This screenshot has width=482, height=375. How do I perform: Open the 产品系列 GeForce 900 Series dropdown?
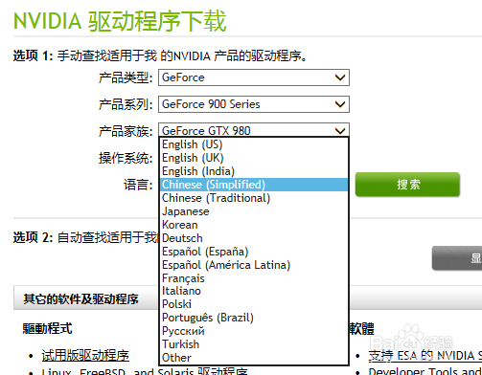pos(254,104)
